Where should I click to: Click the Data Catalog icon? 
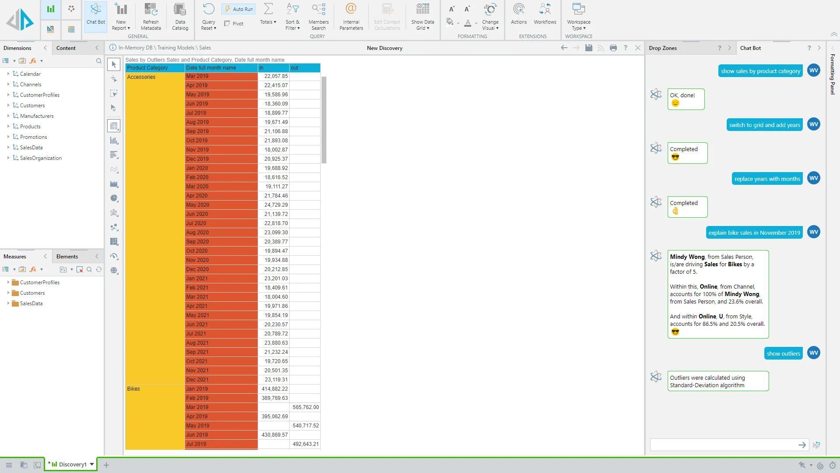[180, 16]
